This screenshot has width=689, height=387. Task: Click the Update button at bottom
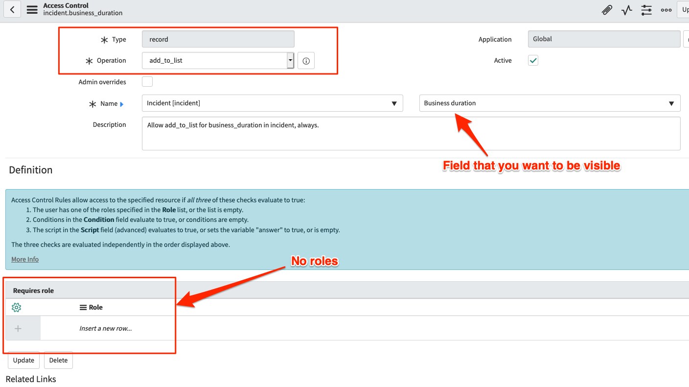pyautogui.click(x=23, y=360)
